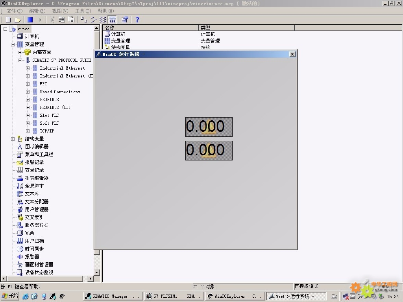Image resolution: width=403 pixels, height=302 pixels.
Task: Open the 工具 menu
Action: click(x=83, y=11)
